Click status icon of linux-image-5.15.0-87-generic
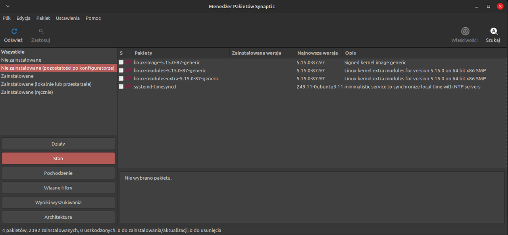508x235 pixels. [x=129, y=63]
